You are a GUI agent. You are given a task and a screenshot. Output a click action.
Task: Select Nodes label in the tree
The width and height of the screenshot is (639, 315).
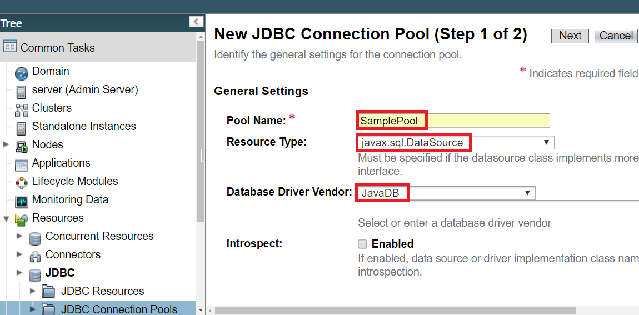pos(47,144)
